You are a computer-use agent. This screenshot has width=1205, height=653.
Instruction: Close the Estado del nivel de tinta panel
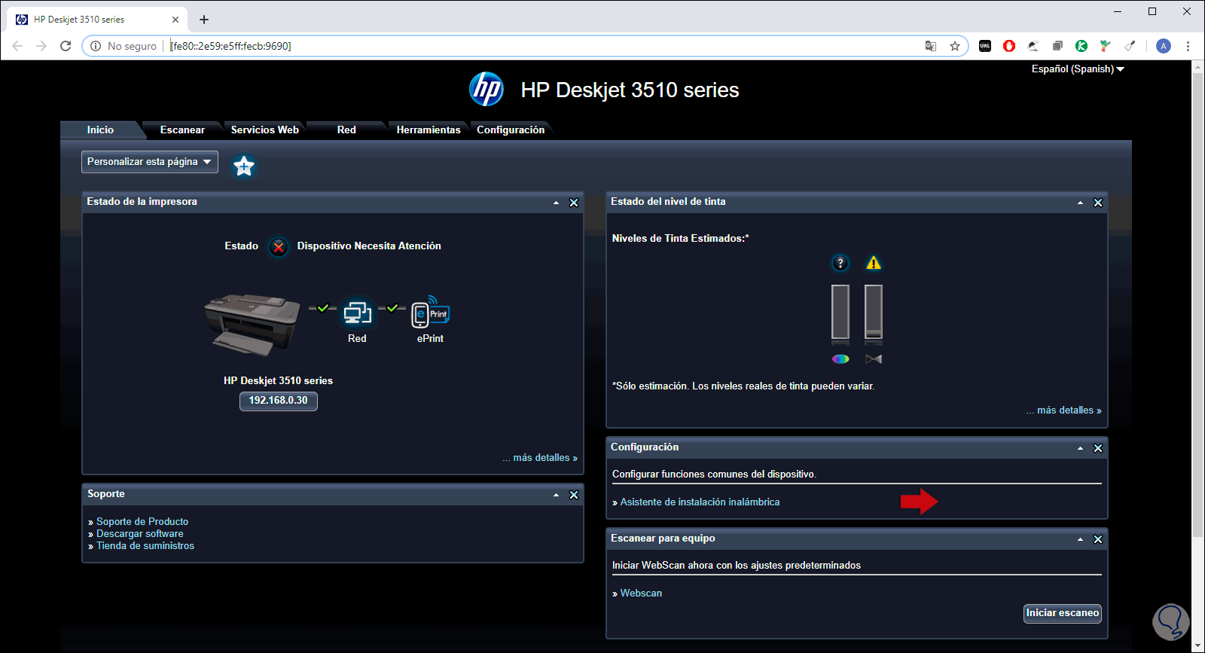coord(1098,203)
